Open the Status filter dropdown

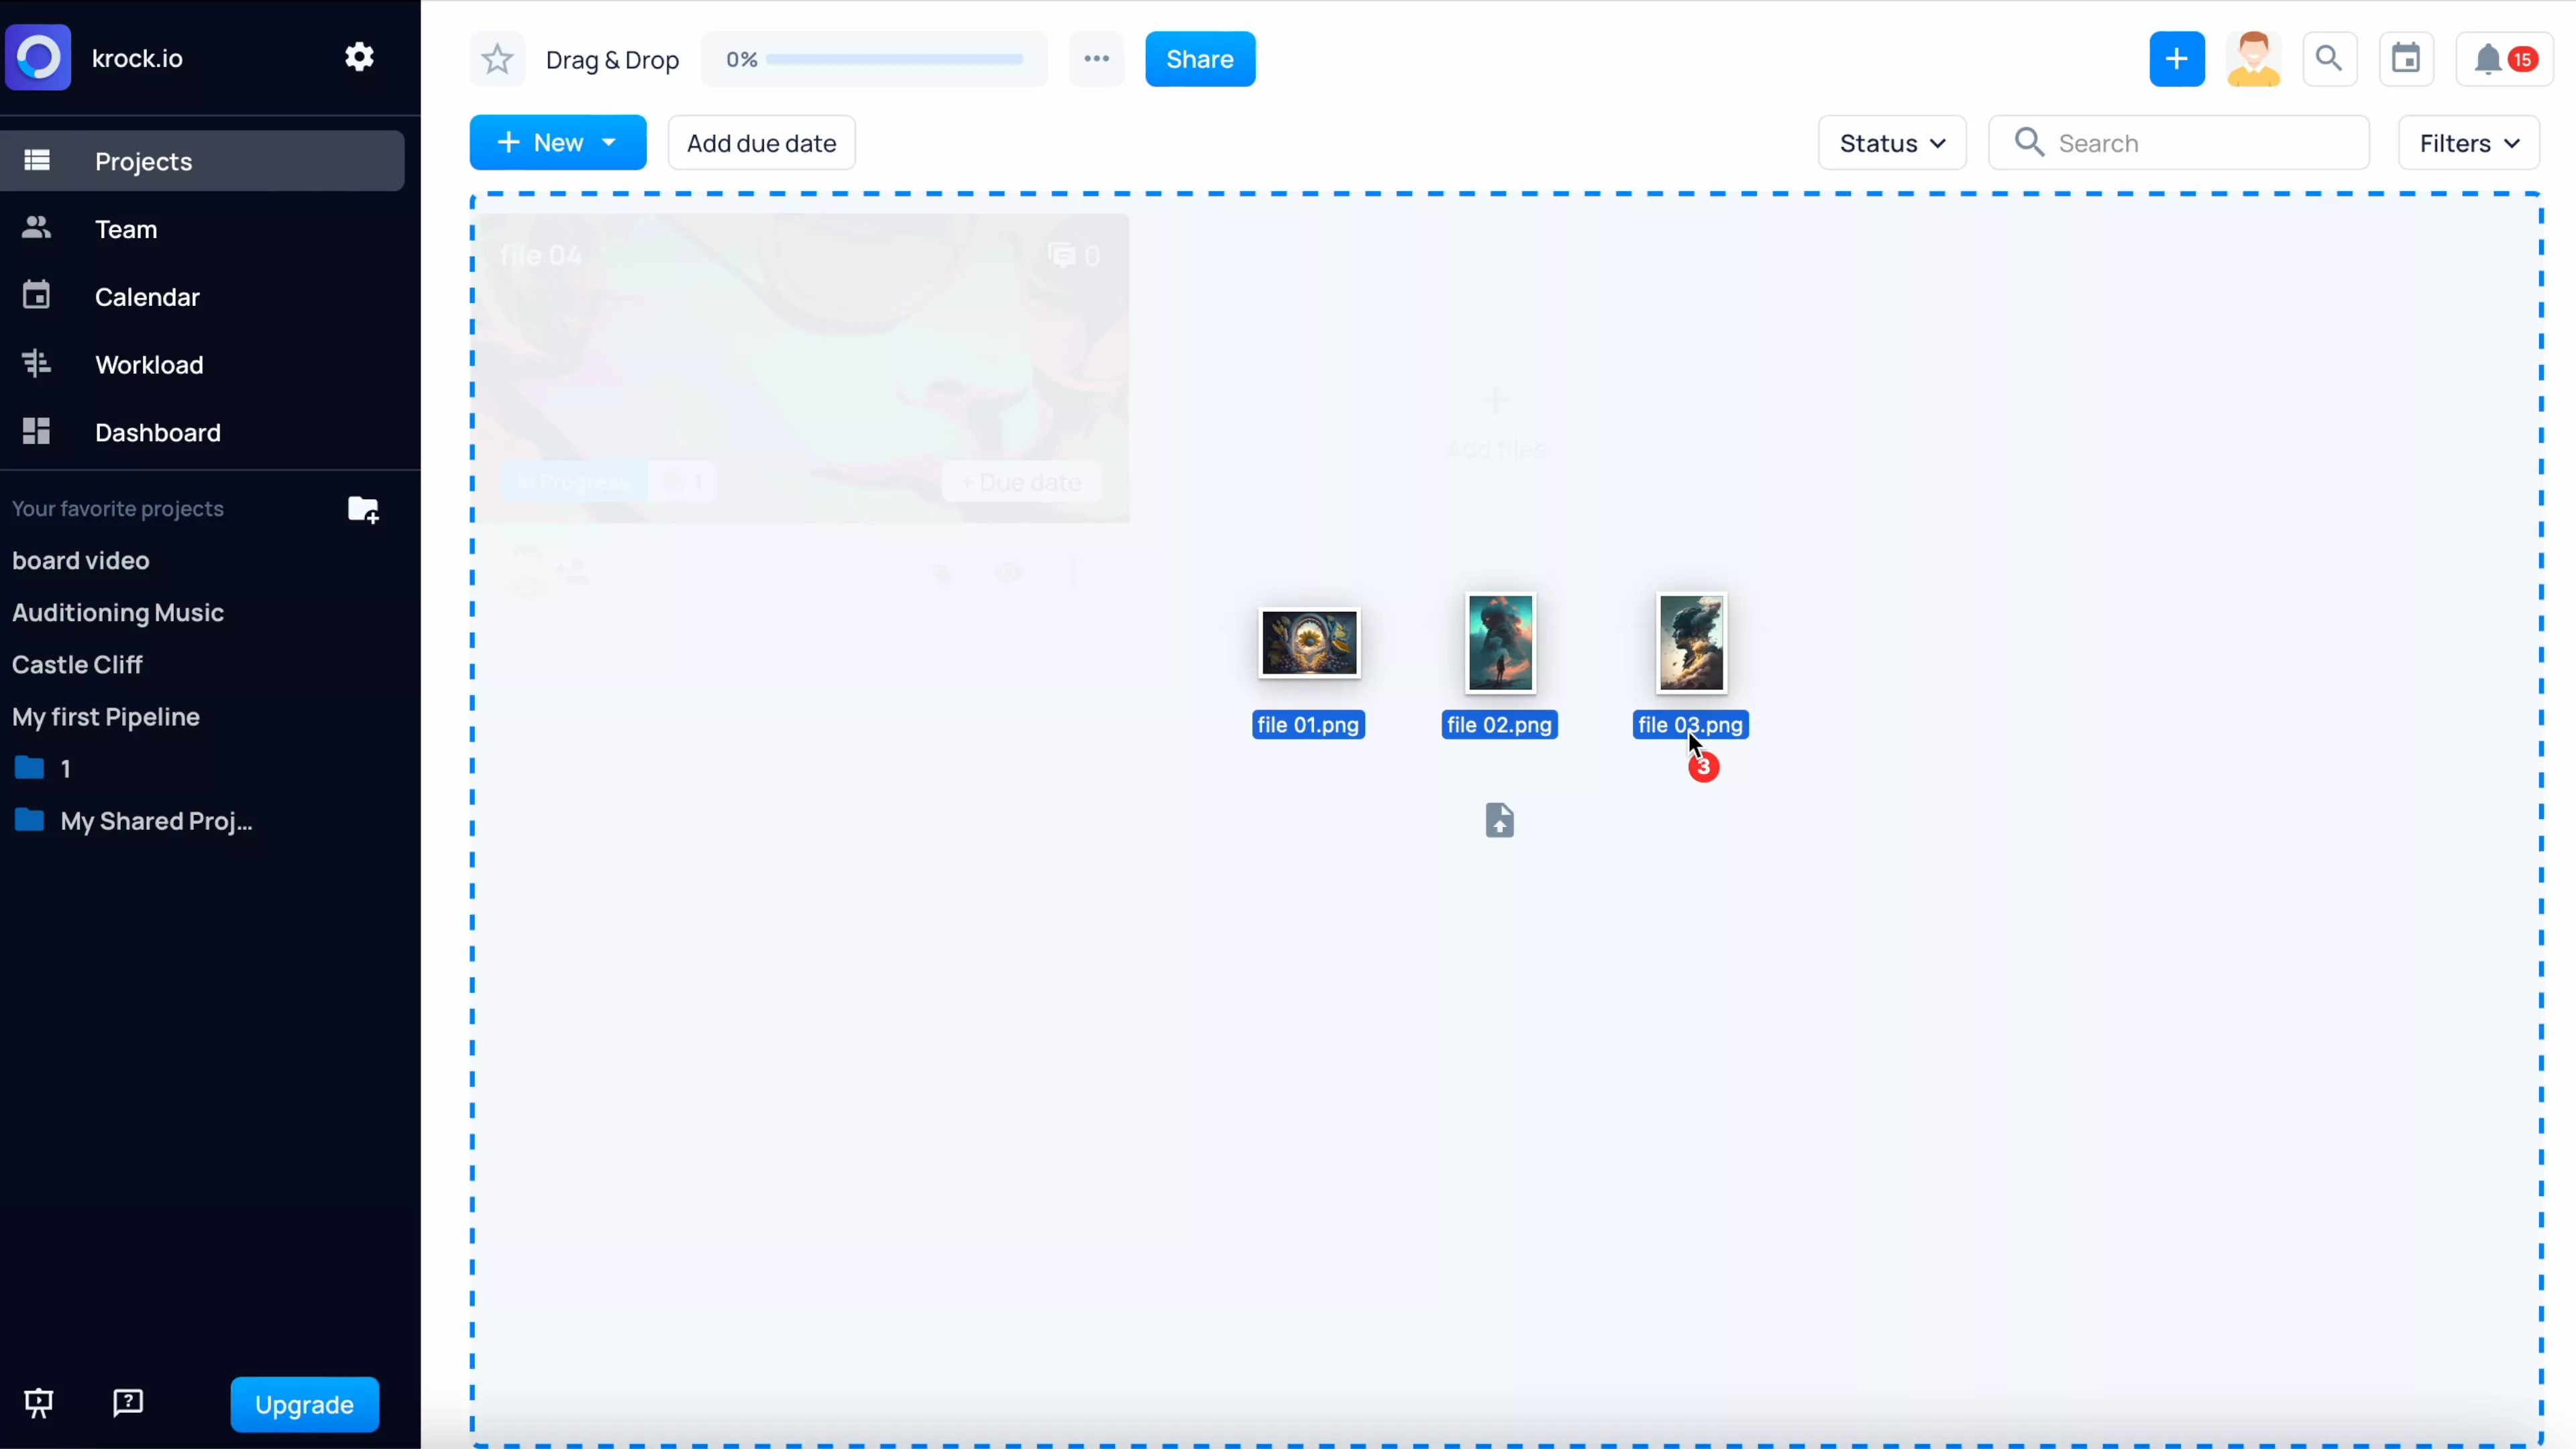(x=1890, y=142)
